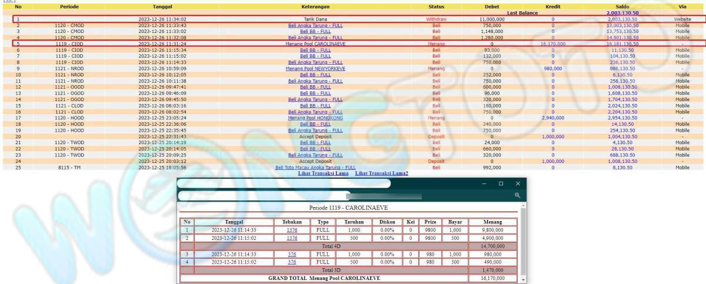
Task: Click the magnifier zoom icon in popup
Action: click(517, 195)
